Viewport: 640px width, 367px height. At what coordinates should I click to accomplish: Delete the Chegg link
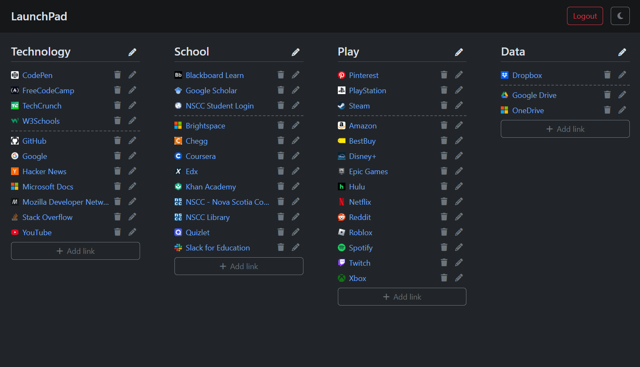[x=281, y=140]
